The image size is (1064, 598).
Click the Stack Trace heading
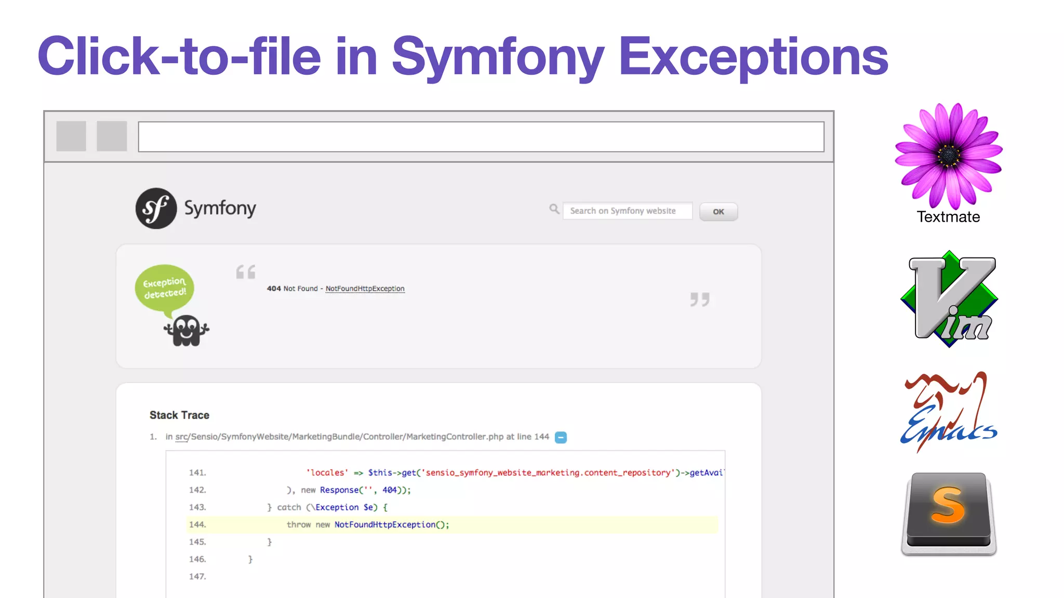point(179,415)
